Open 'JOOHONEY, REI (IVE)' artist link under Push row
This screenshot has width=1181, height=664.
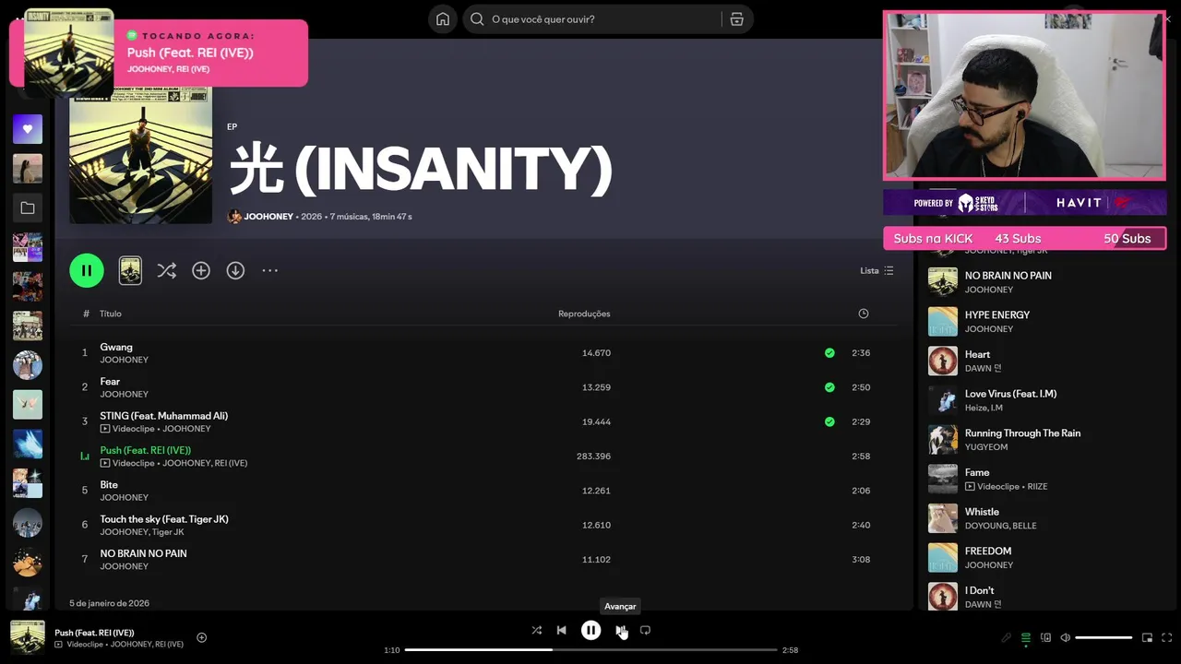point(205,463)
